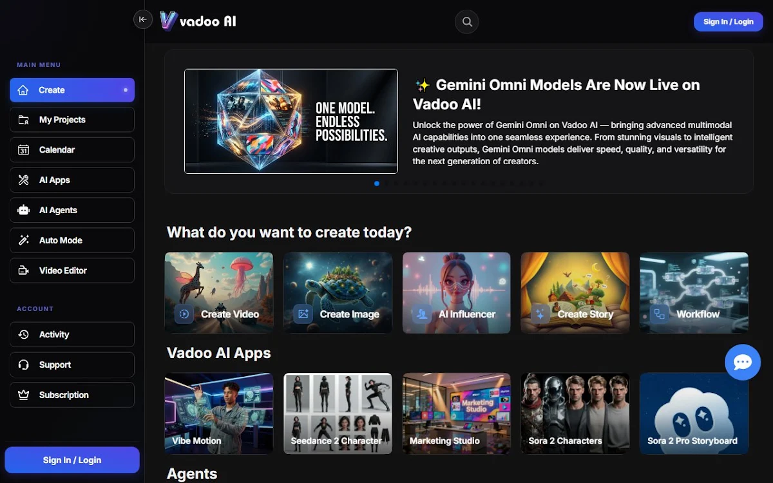Open the AI Influencer card
This screenshot has height=483, width=773.
457,293
